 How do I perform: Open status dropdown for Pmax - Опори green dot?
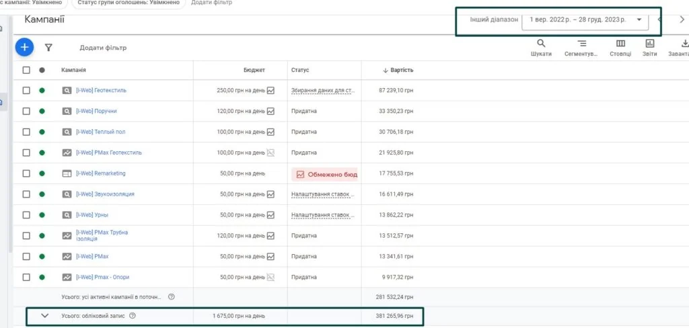42,277
